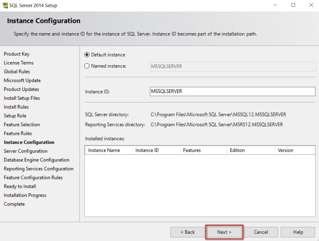The height and width of the screenshot is (241, 319).
Task: Open the Installation Progress step
Action: pos(25,195)
